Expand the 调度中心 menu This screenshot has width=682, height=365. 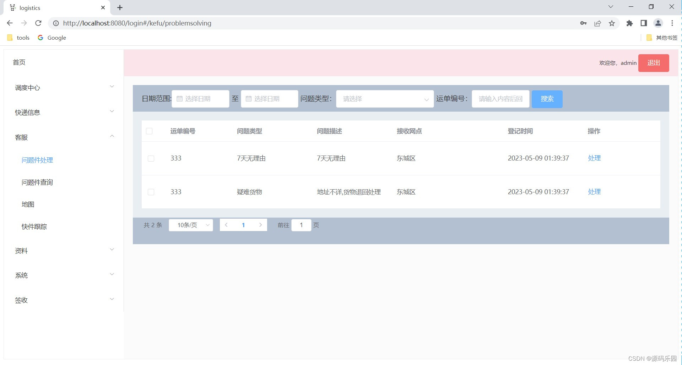64,88
